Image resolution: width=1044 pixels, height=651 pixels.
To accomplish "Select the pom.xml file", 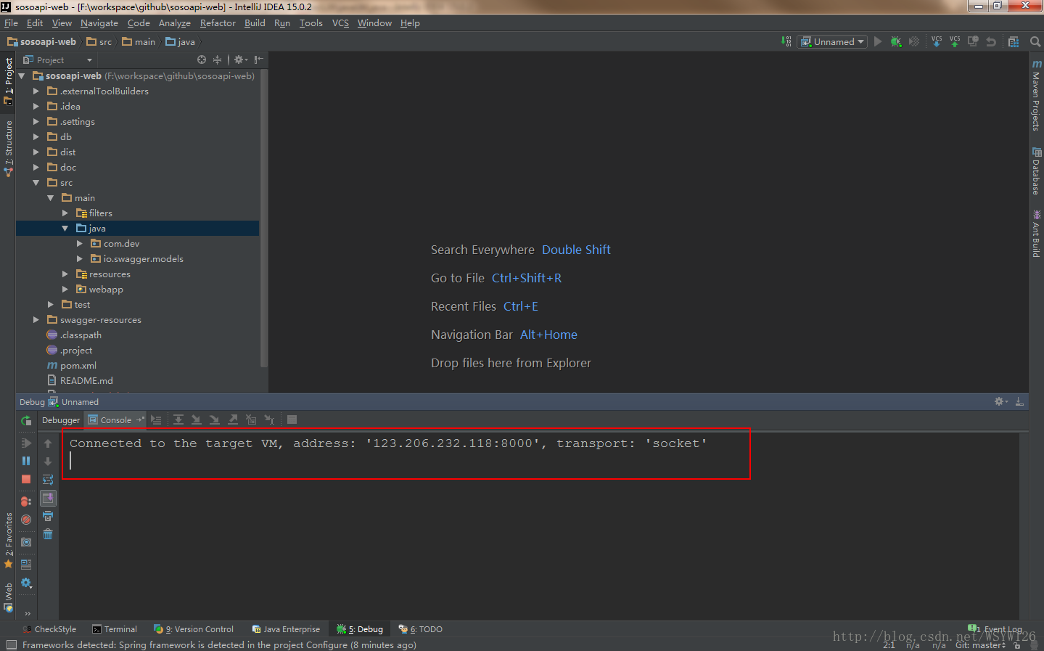I will [x=72, y=366].
